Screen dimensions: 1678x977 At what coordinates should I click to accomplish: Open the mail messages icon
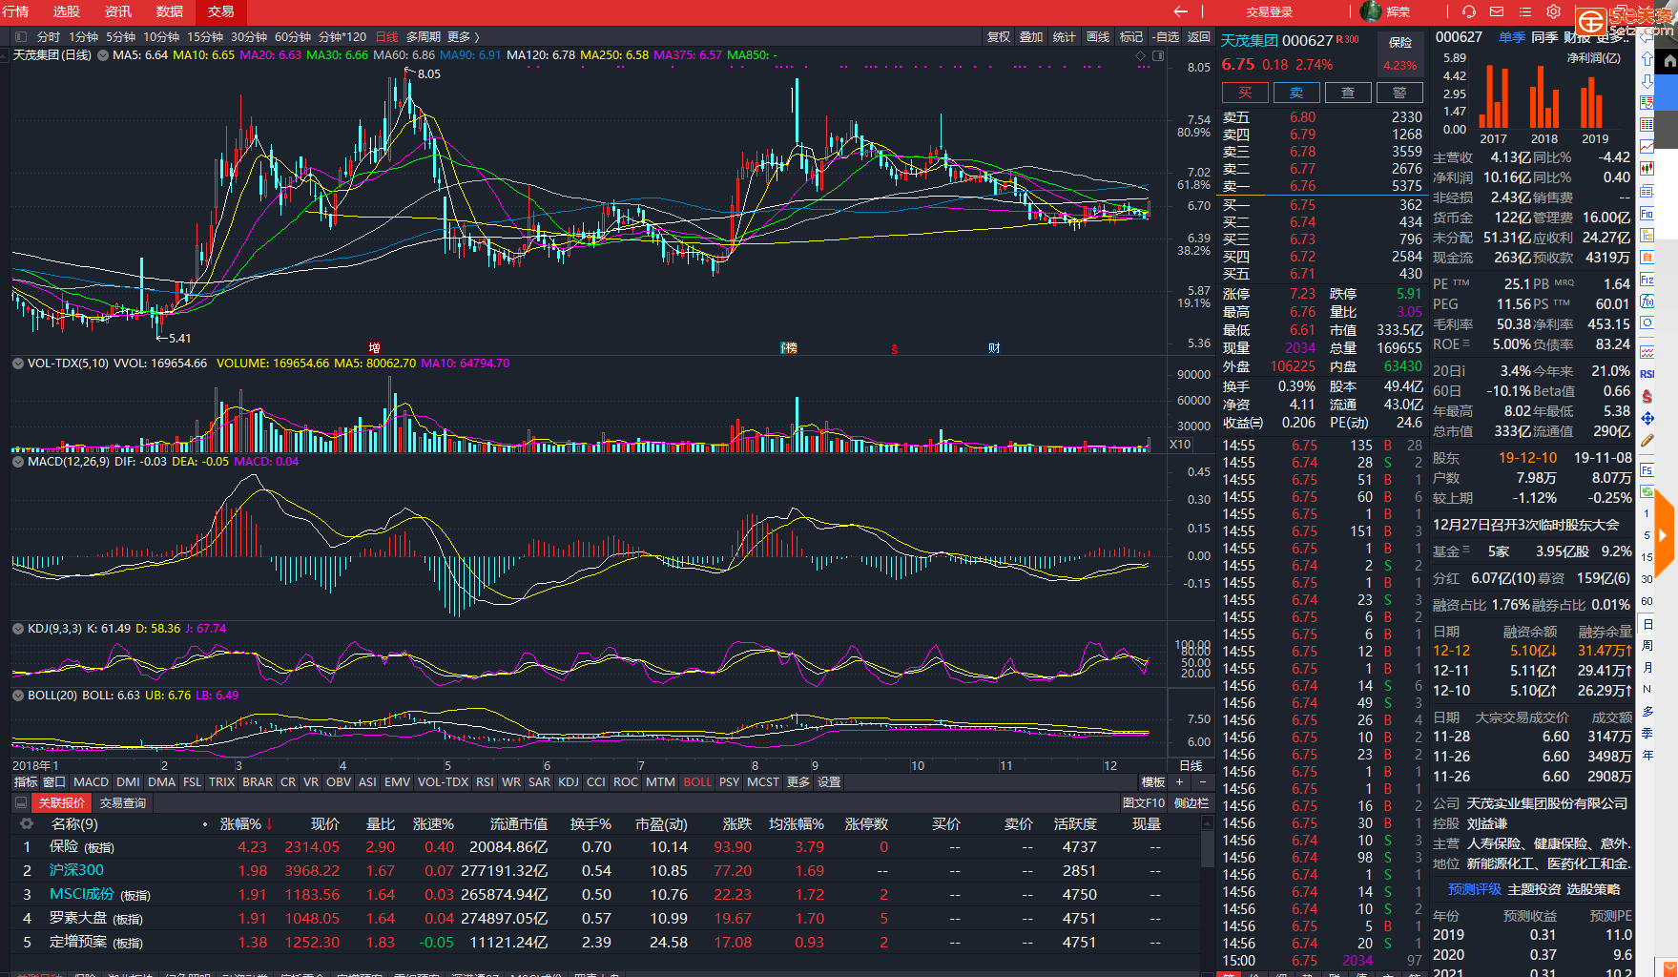coord(1497,11)
